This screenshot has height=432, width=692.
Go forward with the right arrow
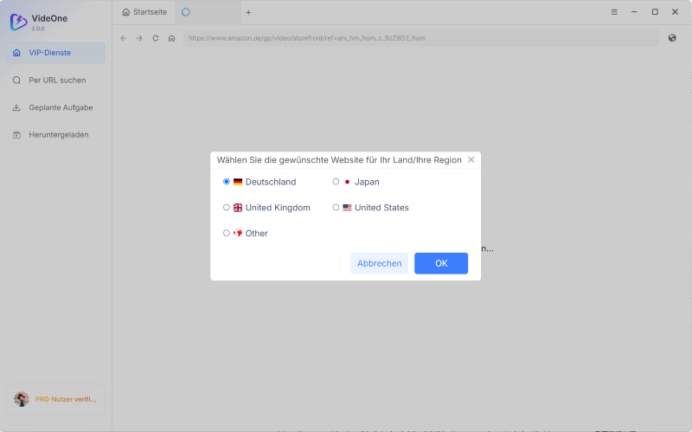pyautogui.click(x=139, y=38)
